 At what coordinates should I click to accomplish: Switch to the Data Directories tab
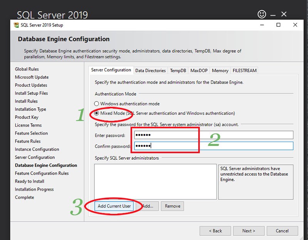pos(150,70)
